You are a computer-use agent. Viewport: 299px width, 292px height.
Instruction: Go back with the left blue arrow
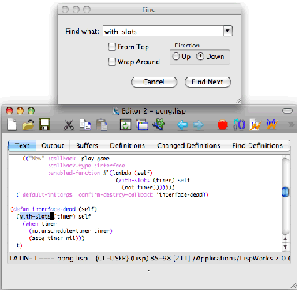182,125
